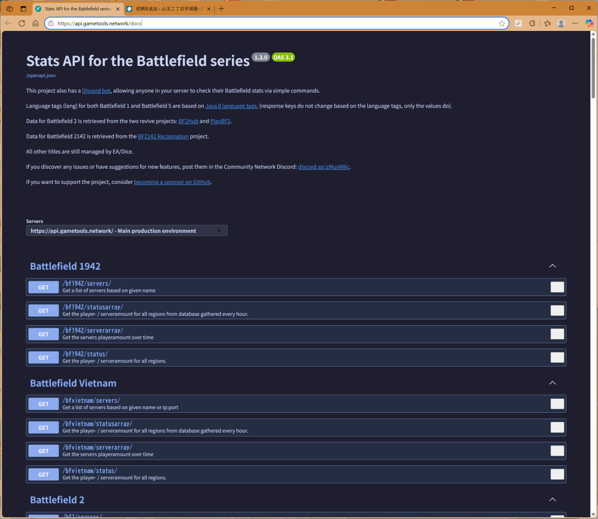This screenshot has height=519, width=598.
Task: Open the Java 8 language tags link
Action: point(231,106)
